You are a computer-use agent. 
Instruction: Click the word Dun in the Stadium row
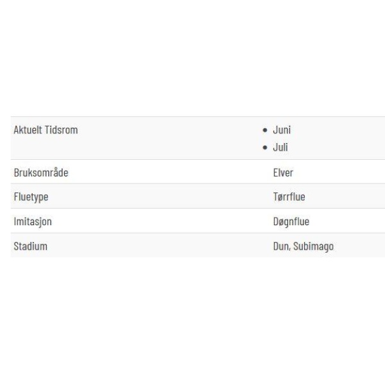click(280, 246)
